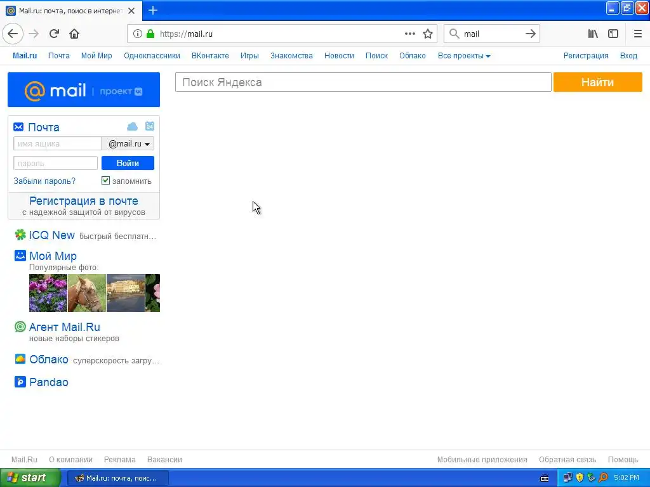Click the search magnifier icon in search box
650x487 pixels.
click(x=454, y=34)
